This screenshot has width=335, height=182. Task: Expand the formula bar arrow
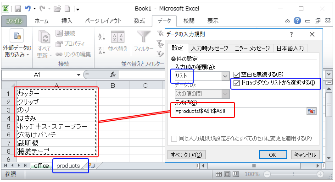329,75
